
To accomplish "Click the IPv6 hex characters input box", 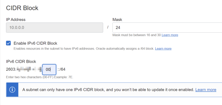I will [49, 69].
